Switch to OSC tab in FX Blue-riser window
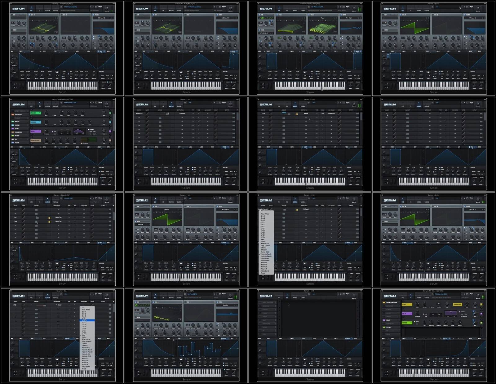The height and width of the screenshot is (384, 496). point(403,297)
